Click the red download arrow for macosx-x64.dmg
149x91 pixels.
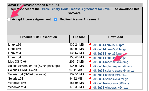90,62
